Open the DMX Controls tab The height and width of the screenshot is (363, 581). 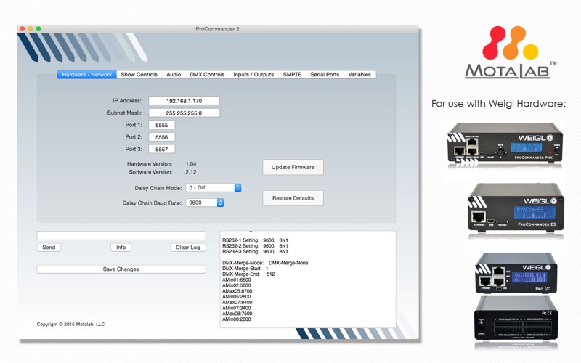tap(207, 75)
